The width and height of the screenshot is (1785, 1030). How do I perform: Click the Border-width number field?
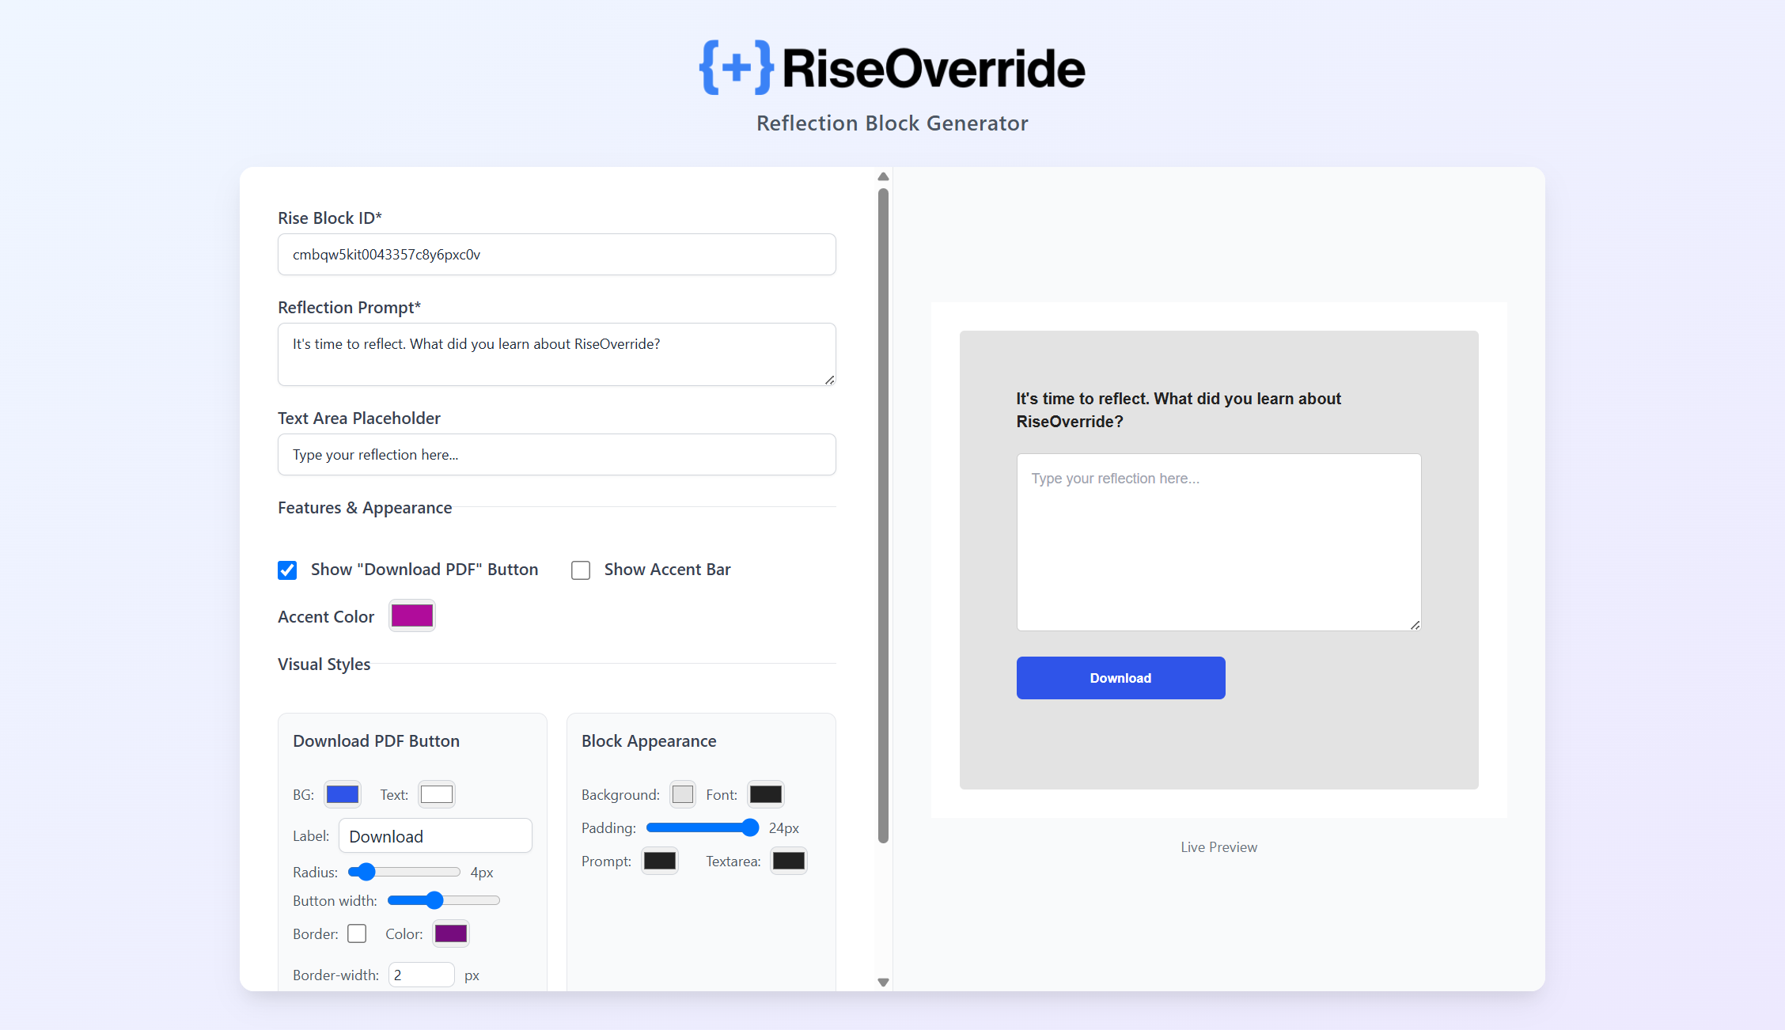tap(422, 975)
